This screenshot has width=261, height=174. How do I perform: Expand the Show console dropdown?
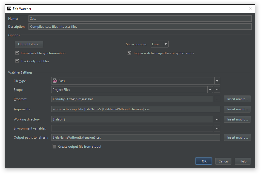click(x=166, y=44)
